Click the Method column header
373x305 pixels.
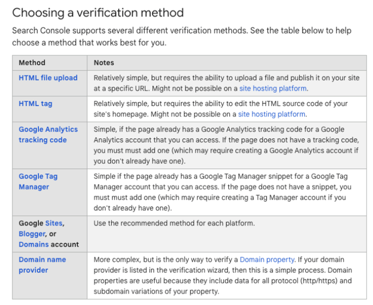pyautogui.click(x=32, y=63)
